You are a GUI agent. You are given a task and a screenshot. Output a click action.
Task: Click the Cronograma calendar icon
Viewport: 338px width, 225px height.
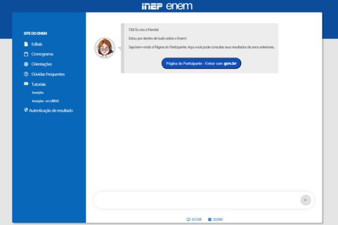point(26,54)
